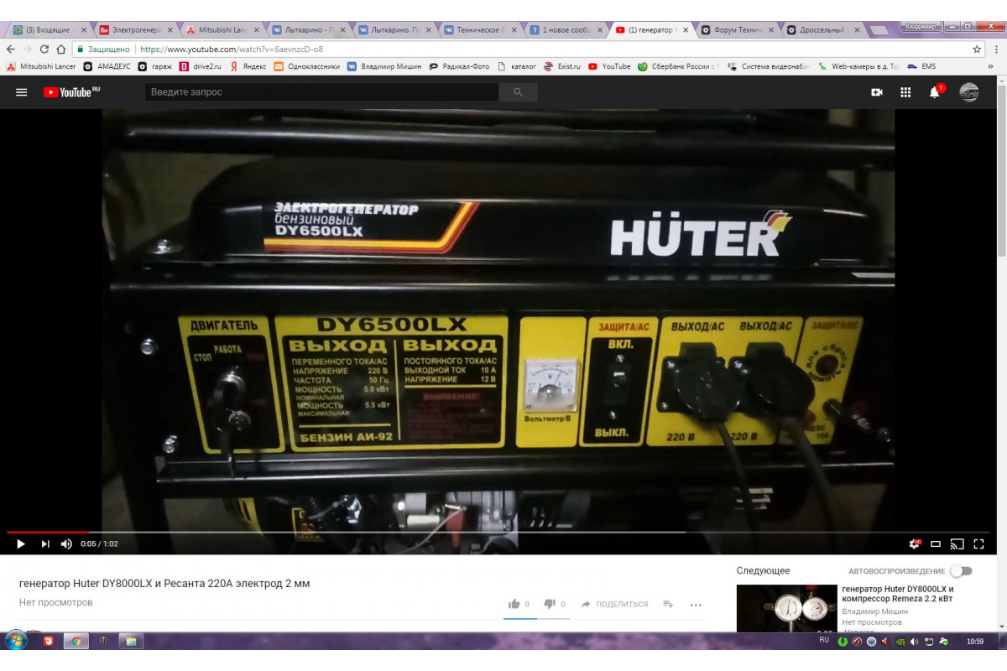Switch the RU keyboard language indicator
Image resolution: width=1007 pixels, height=671 pixels.
824,640
